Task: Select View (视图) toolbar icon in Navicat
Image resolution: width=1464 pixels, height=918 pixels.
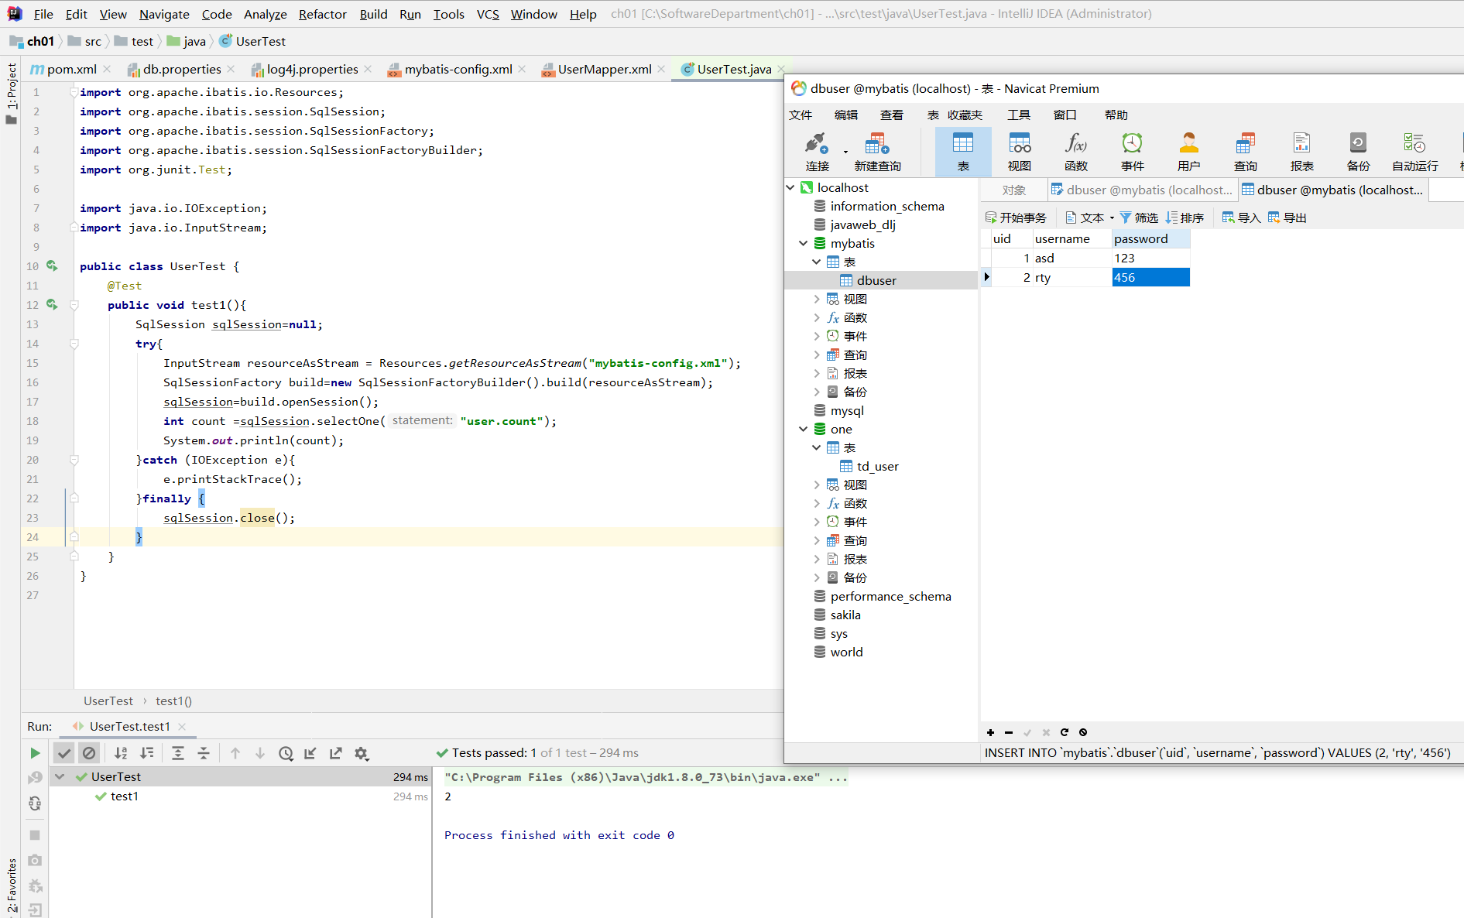Action: coord(1019,152)
